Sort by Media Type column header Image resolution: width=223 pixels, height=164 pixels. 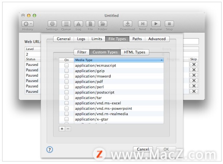click(119, 60)
